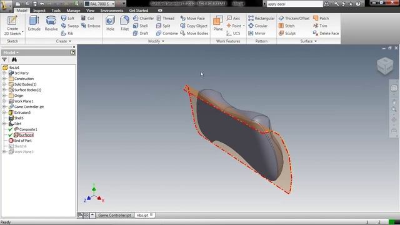Open Thicken/Offset surface tool
This screenshot has height=225, width=400.
click(x=294, y=18)
